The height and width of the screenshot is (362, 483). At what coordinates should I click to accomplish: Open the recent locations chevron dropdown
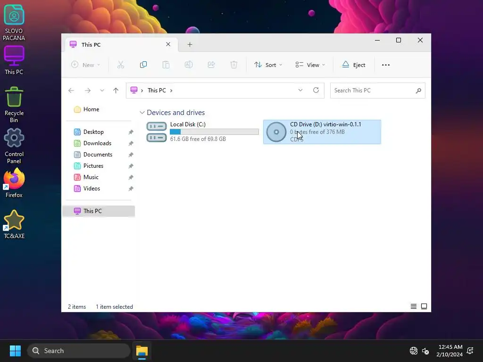pyautogui.click(x=102, y=90)
